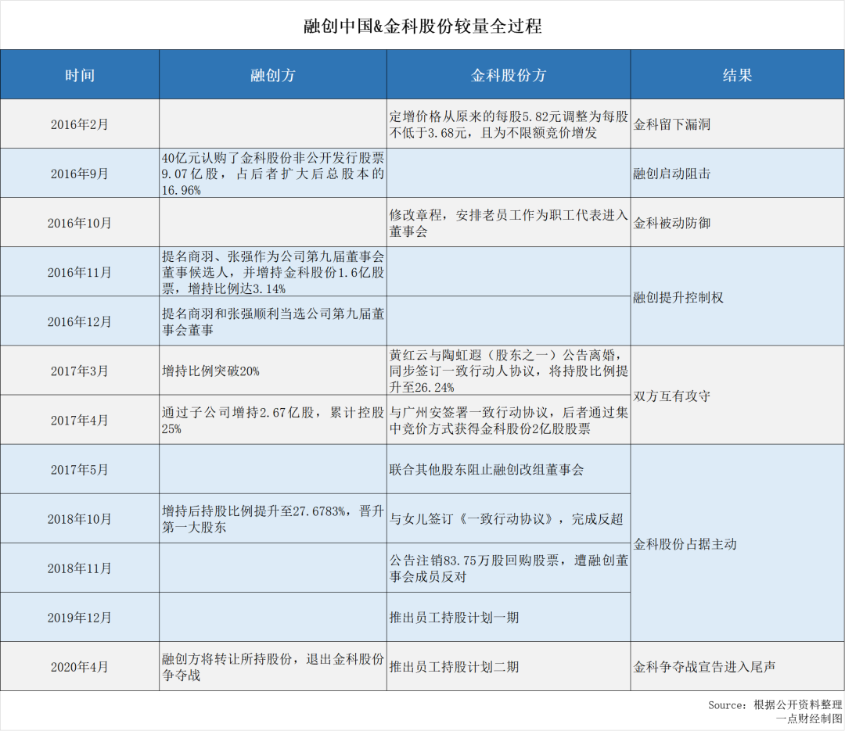
Task: Click the Source 根据公开资料整理 footnote
Action: pos(775,704)
